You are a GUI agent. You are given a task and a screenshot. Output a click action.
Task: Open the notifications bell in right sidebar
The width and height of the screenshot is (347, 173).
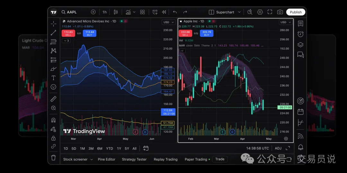(x=300, y=147)
